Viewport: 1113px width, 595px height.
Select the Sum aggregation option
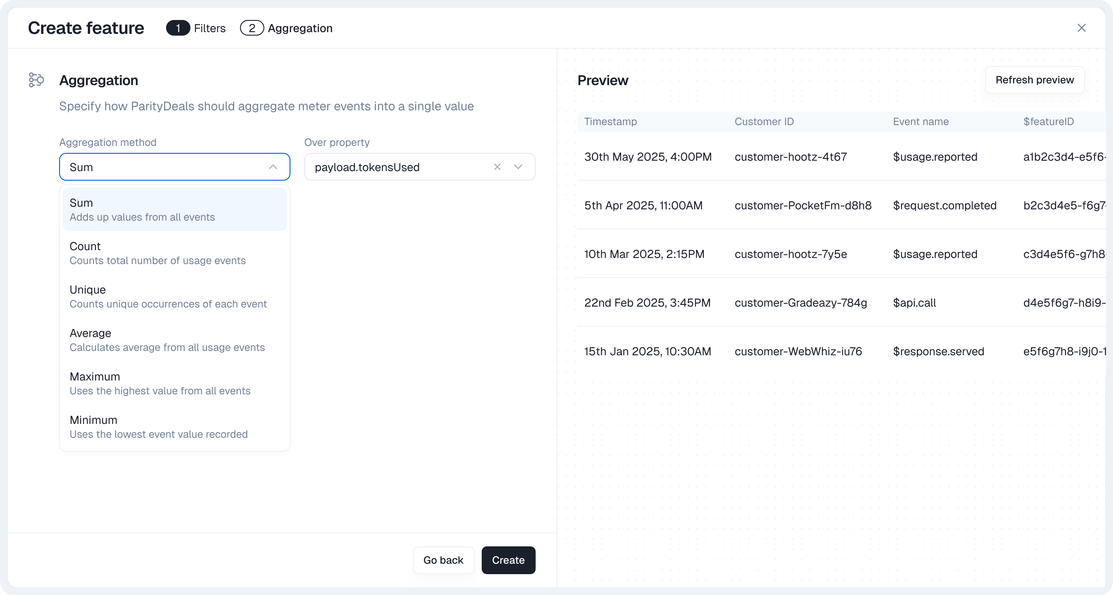click(x=174, y=210)
